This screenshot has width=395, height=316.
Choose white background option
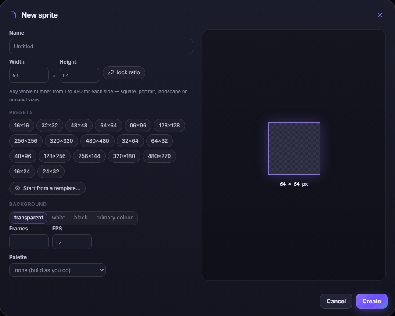tap(59, 218)
